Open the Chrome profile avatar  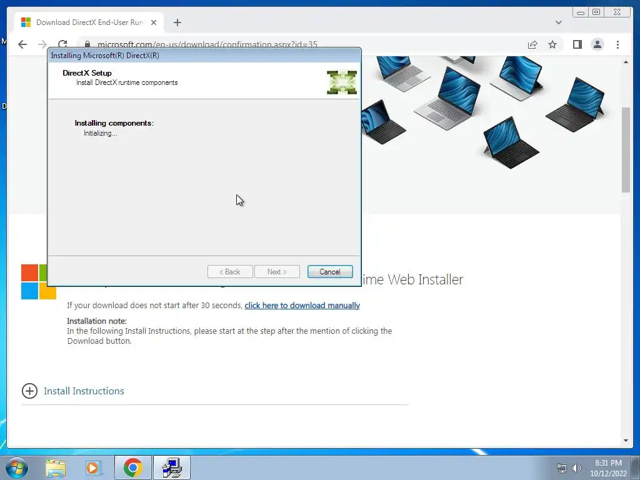click(x=597, y=44)
